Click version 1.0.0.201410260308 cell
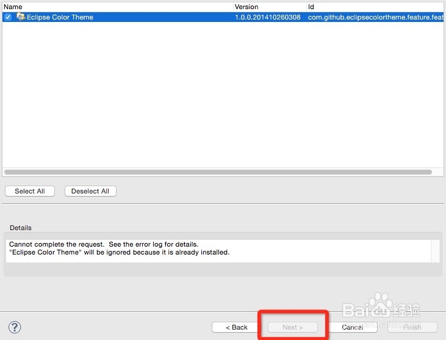446x340 pixels. coord(268,17)
